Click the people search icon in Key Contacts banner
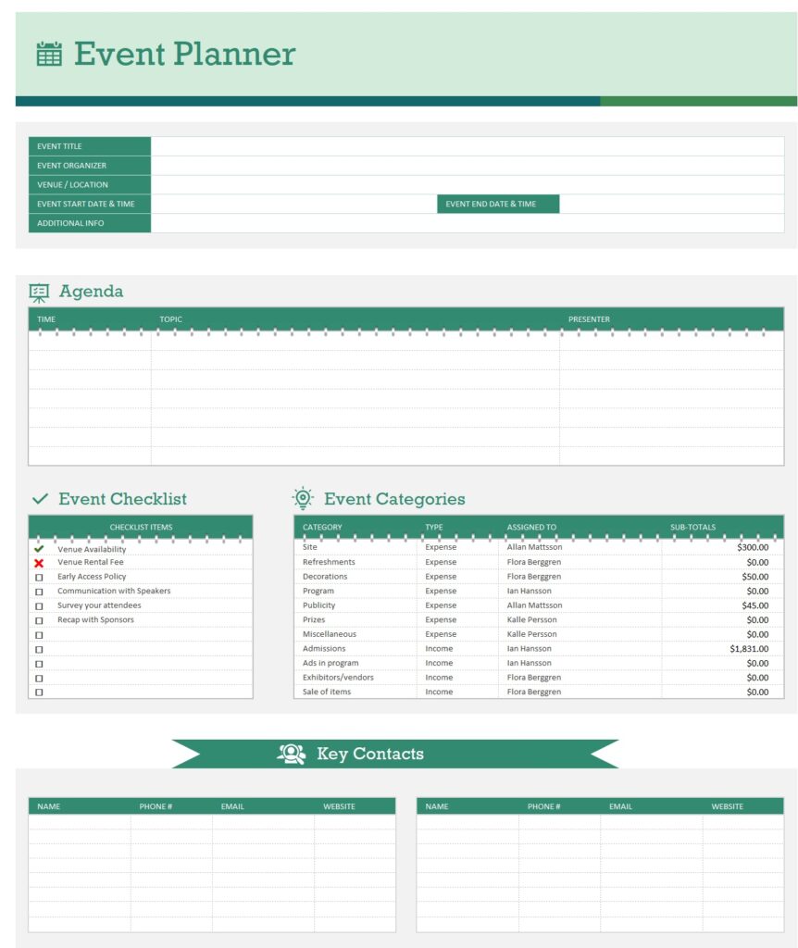This screenshot has width=798, height=948. pos(292,754)
